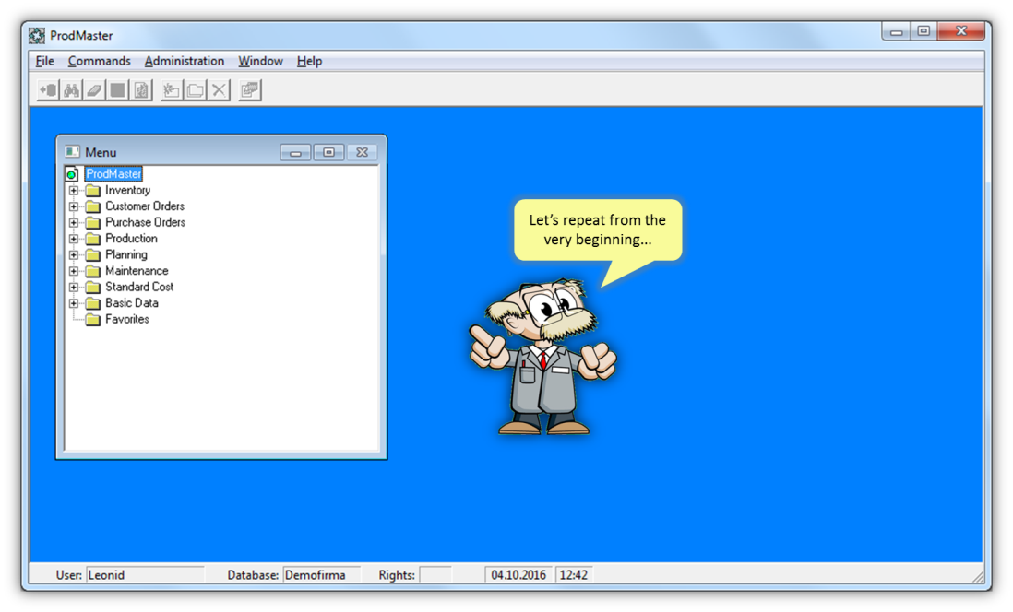Maximize the ProdMaster main window
1013x612 pixels.
click(x=924, y=31)
